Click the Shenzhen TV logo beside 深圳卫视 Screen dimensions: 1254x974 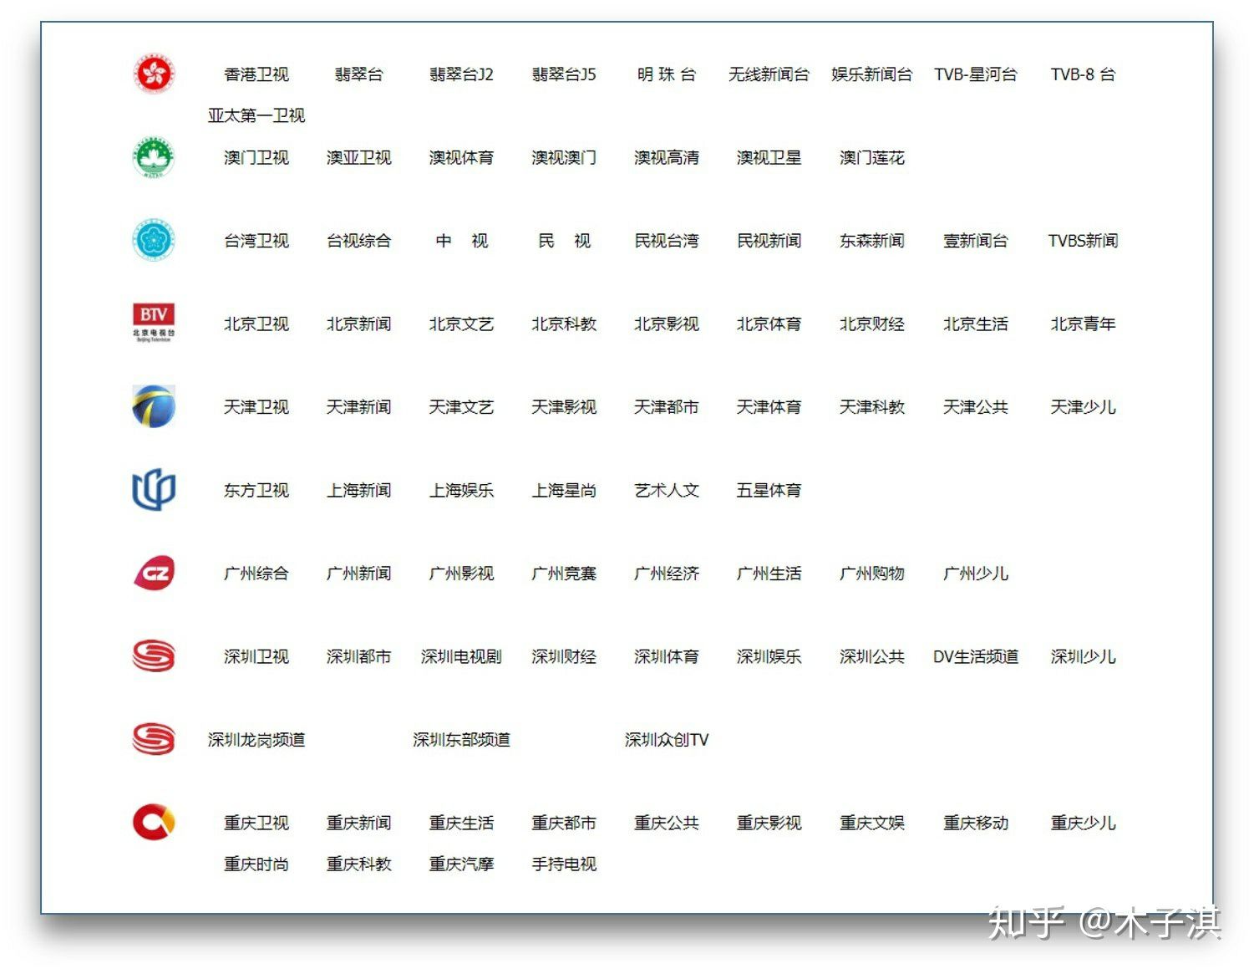pos(154,655)
